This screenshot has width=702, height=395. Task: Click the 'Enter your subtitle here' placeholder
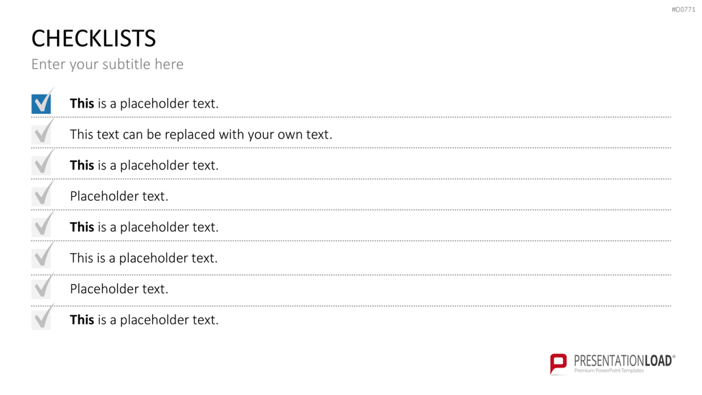coord(108,64)
